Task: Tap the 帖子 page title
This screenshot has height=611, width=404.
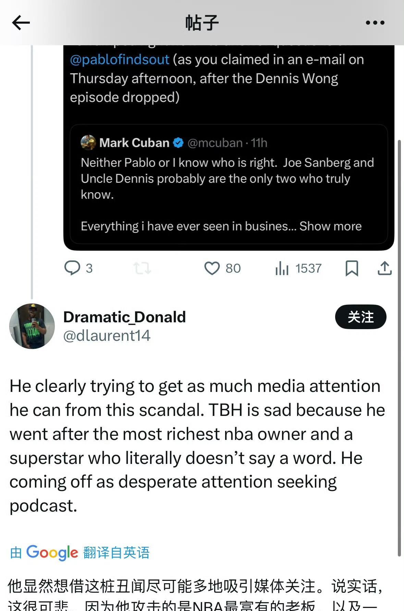Action: tap(202, 23)
